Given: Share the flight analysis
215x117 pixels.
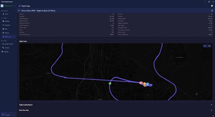Looking at the screenshot, I should 212,11.
